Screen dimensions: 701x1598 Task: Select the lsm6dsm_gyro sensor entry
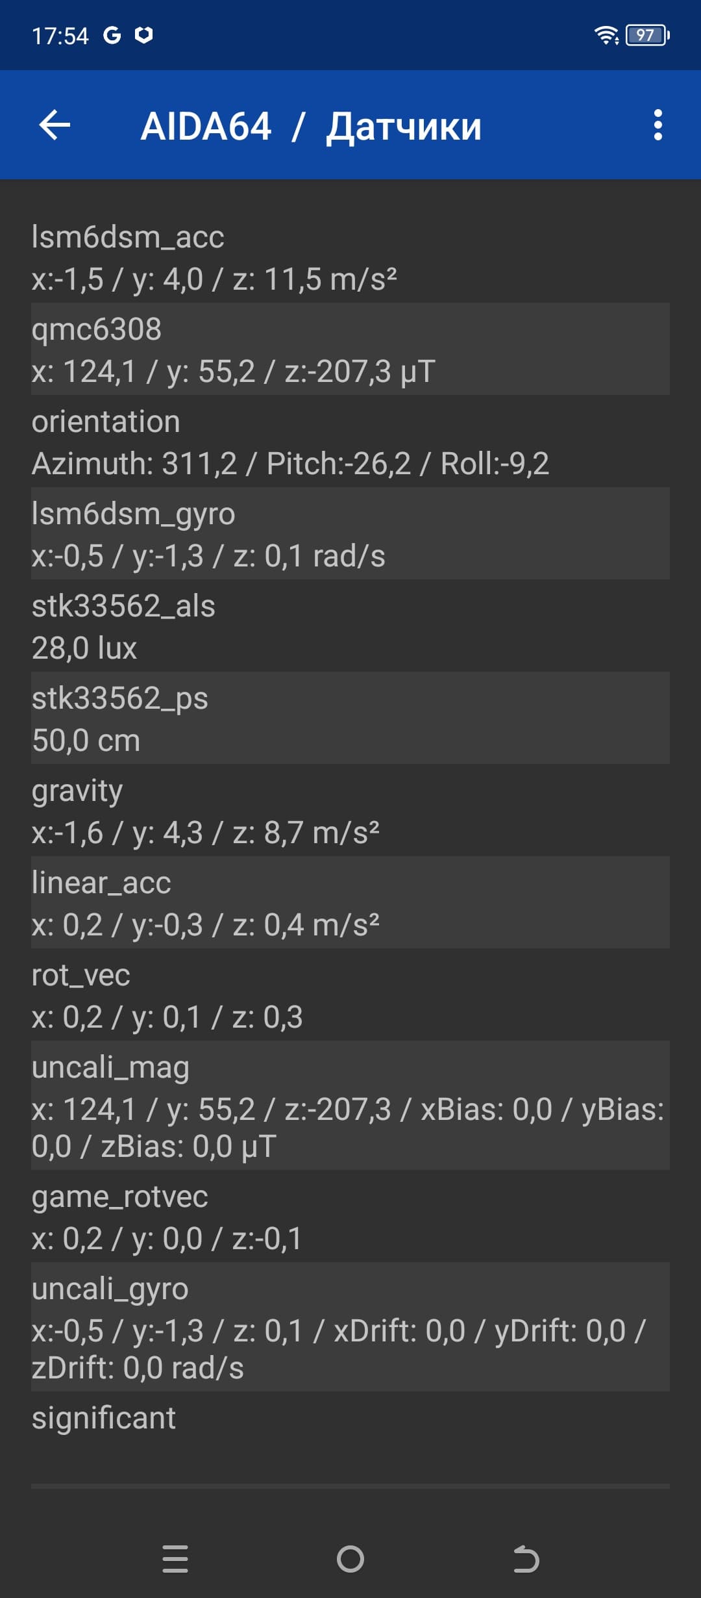(x=350, y=534)
